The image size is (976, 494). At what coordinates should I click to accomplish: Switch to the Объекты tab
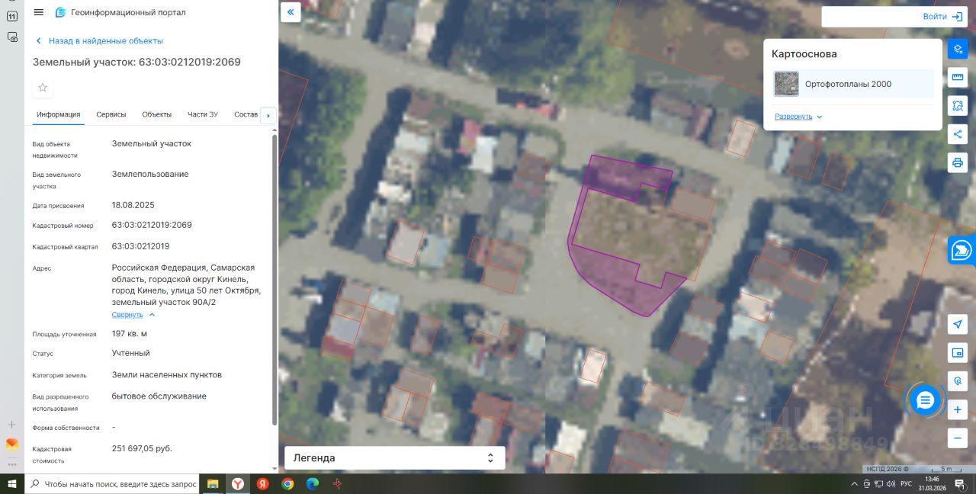(x=156, y=114)
